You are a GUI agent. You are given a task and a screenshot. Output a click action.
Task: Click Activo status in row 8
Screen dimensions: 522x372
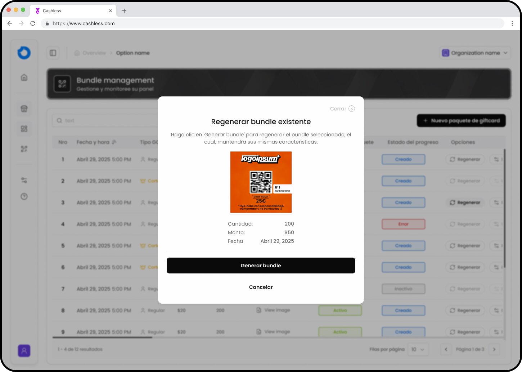340,310
